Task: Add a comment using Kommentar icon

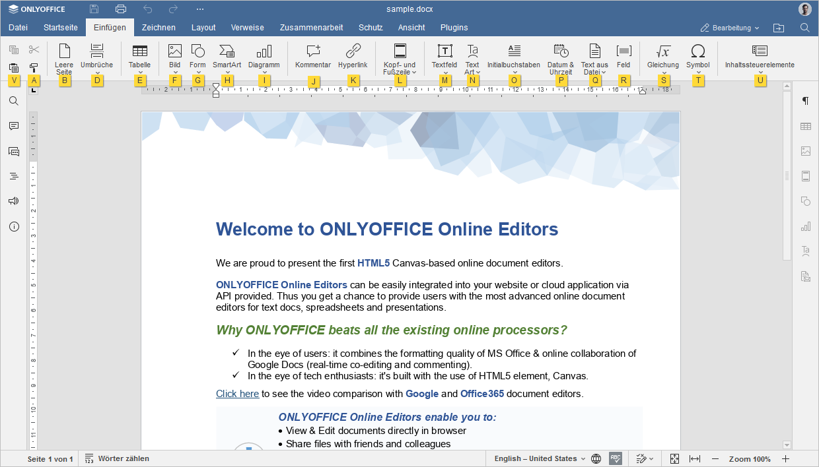Action: tap(313, 51)
